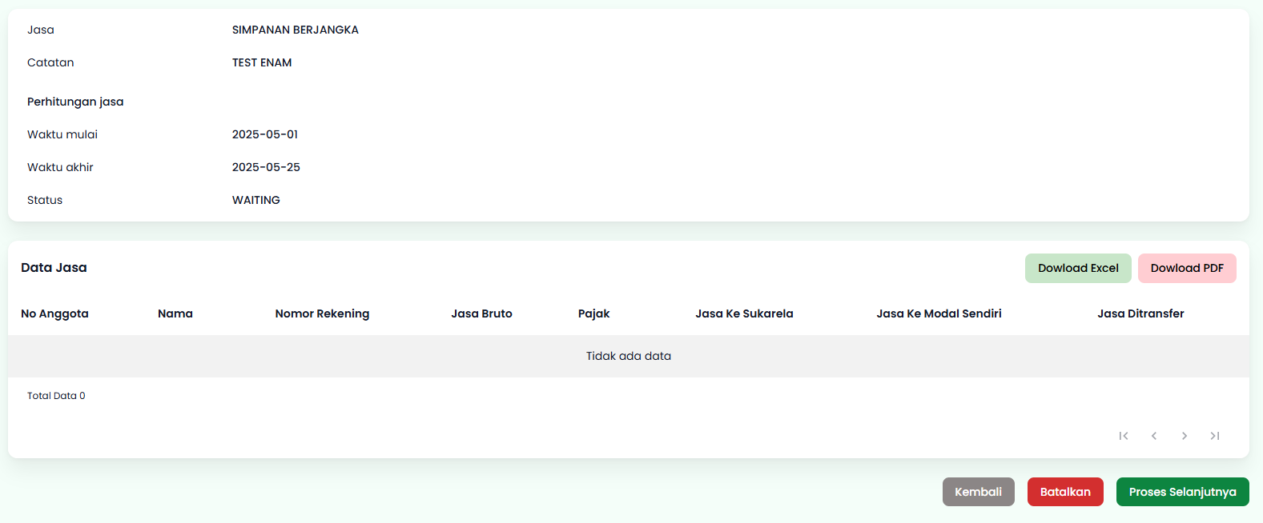
Task: Download data as Excel file
Action: (x=1078, y=268)
